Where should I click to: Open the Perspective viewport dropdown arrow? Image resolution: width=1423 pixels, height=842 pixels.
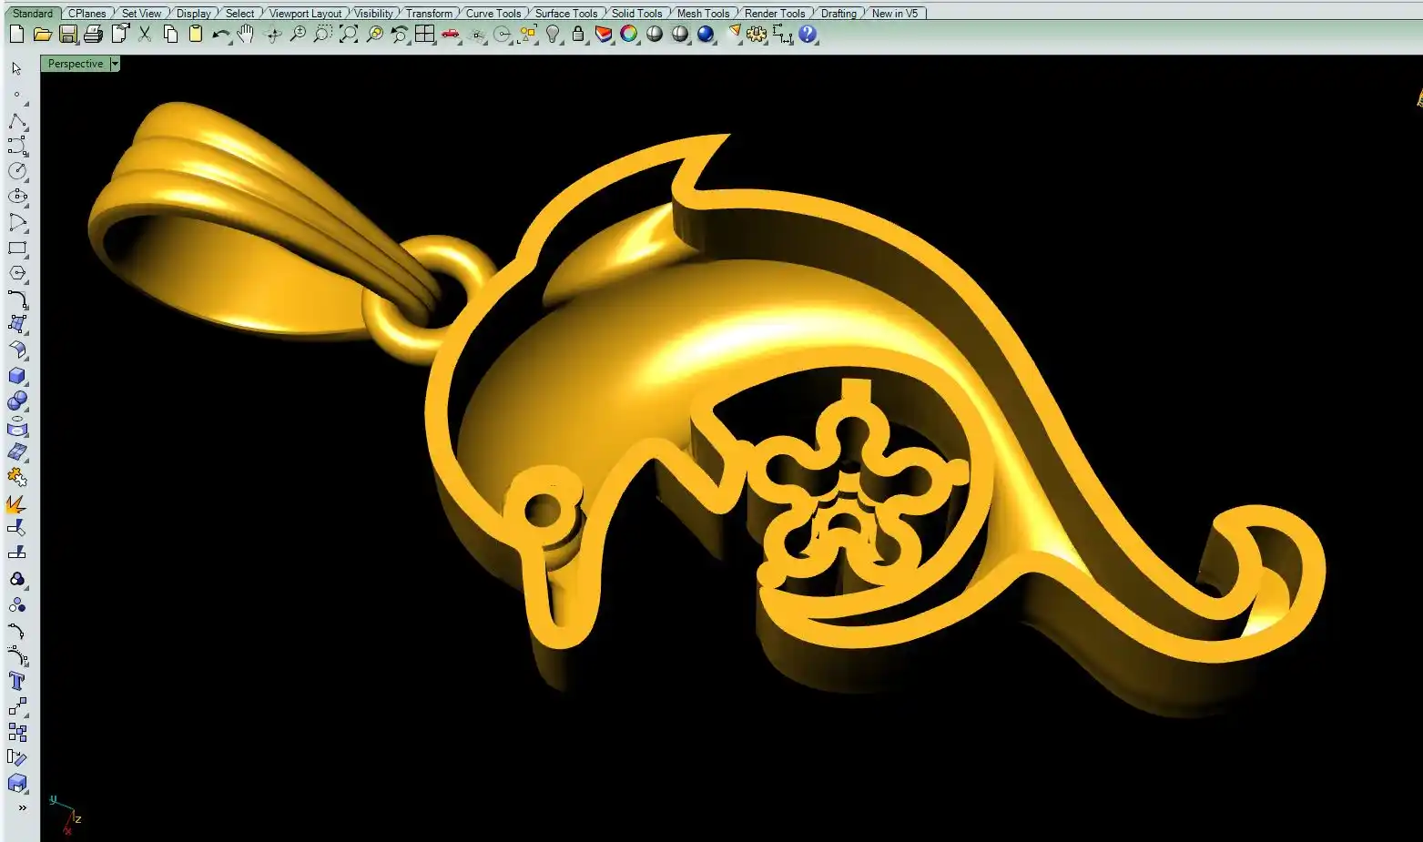coord(115,64)
